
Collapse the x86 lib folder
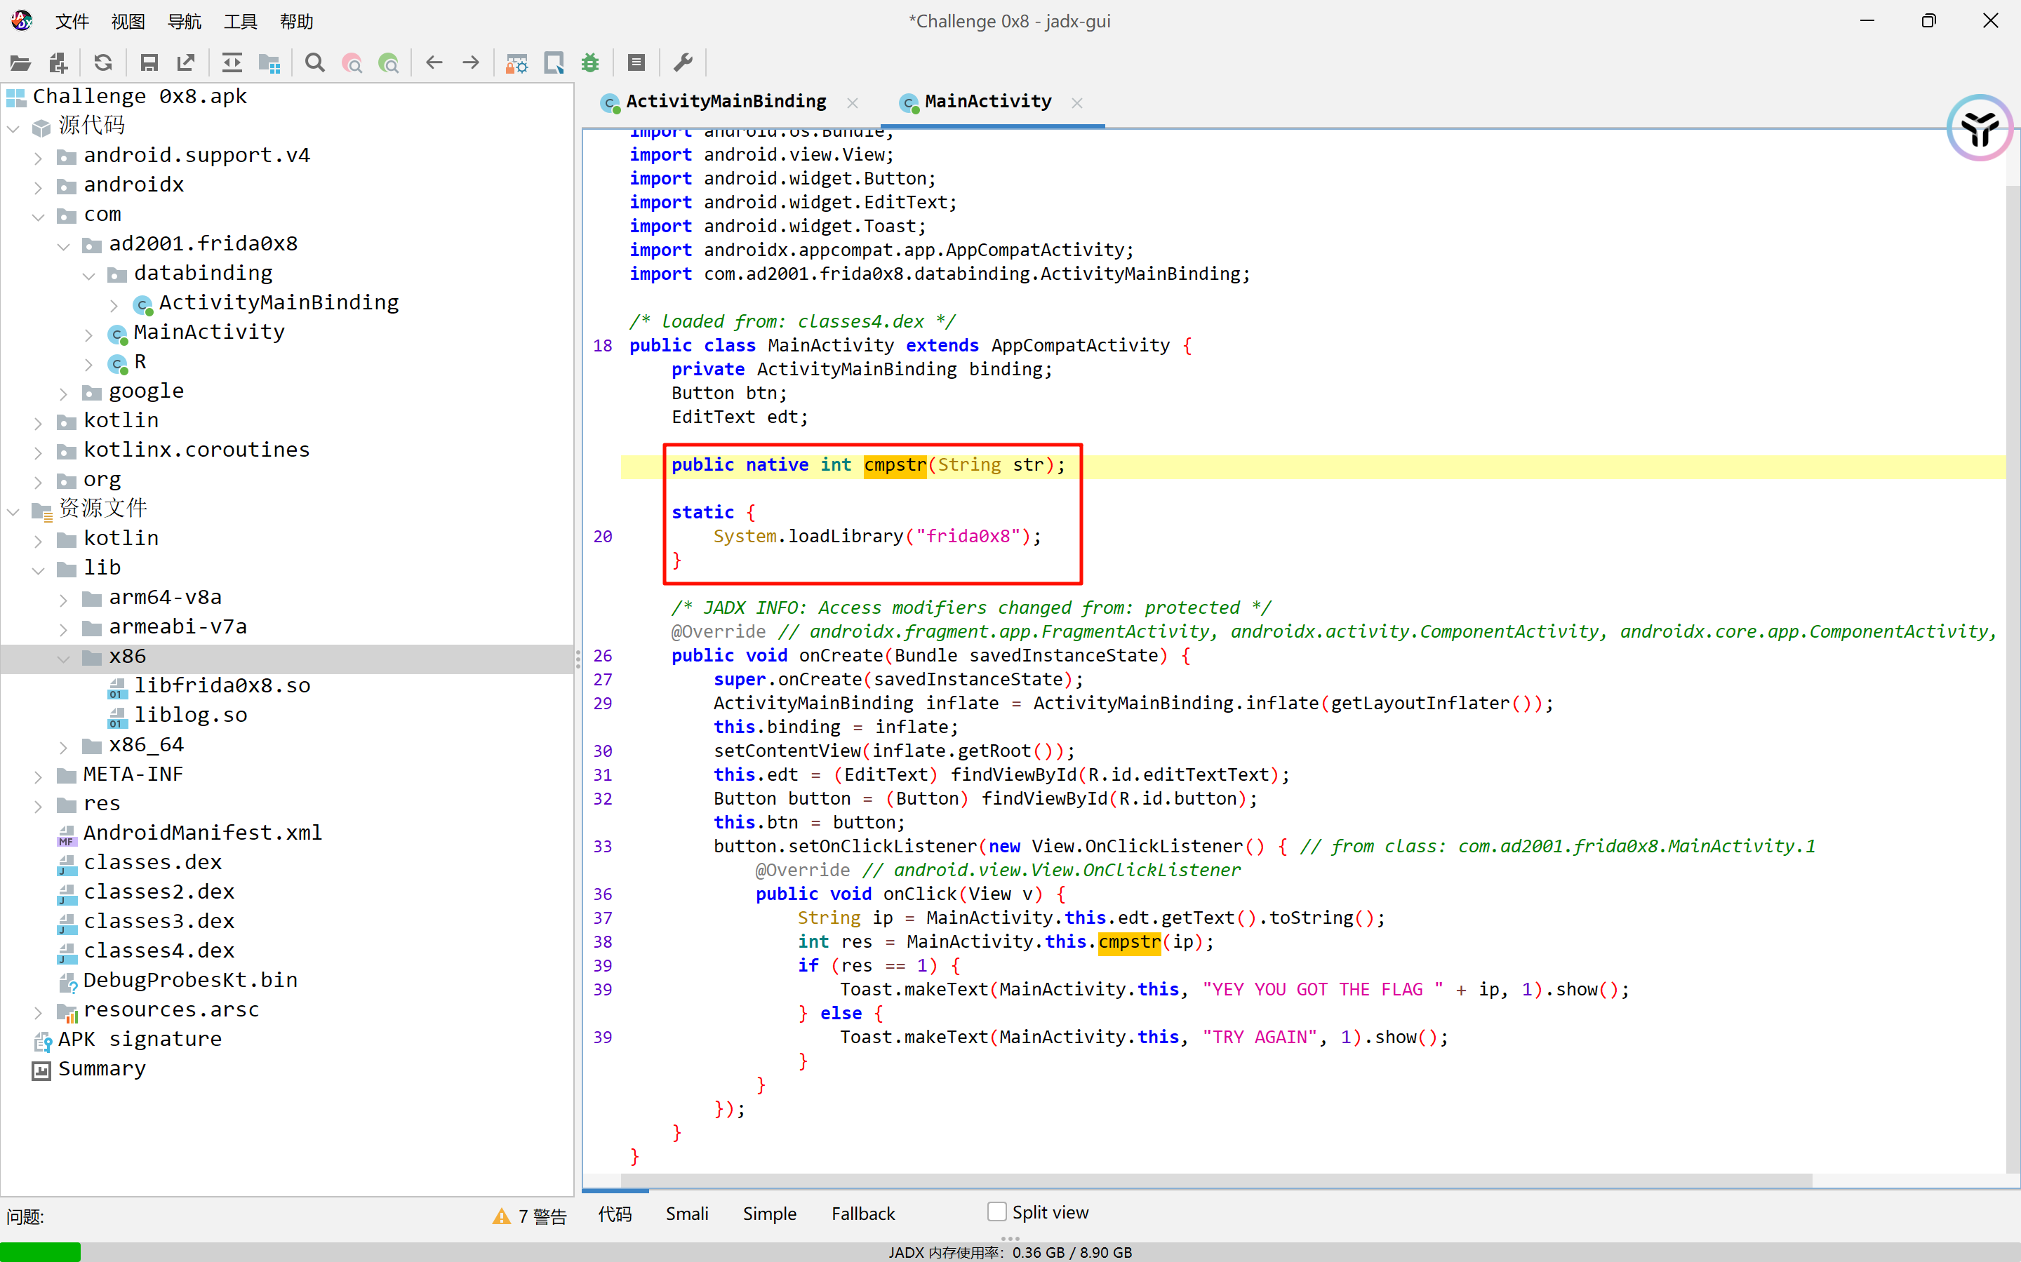(63, 657)
